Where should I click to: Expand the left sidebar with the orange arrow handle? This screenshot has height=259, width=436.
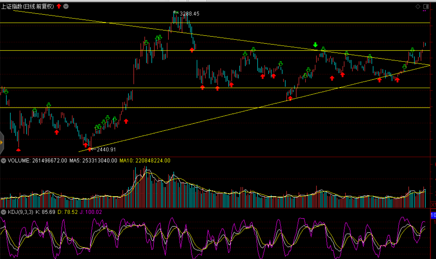1,143
